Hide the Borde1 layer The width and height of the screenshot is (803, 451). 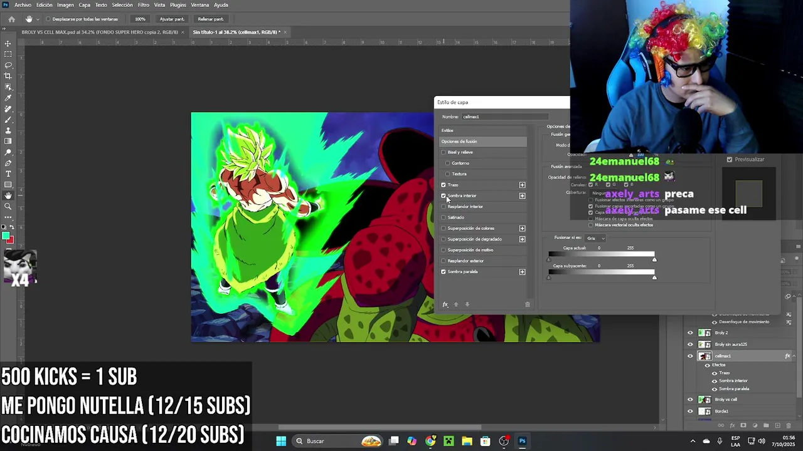tap(690, 412)
